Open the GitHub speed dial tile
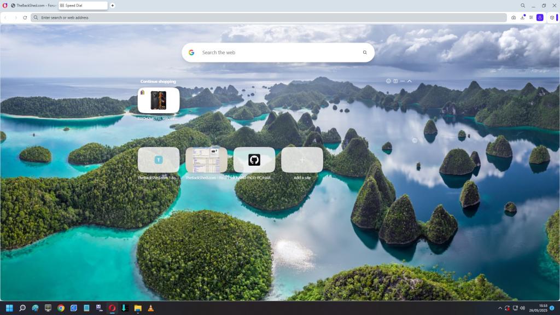Viewport: 560px width, 315px height. coord(254,160)
